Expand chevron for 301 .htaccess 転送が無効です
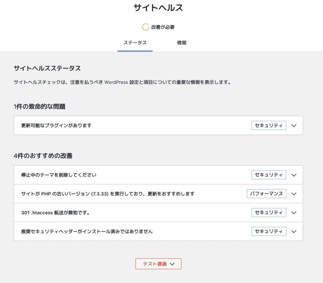This screenshot has width=323, height=283. [294, 212]
